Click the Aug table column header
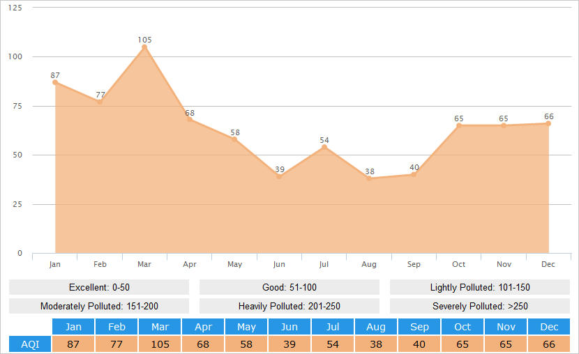The height and width of the screenshot is (354, 579). click(376, 327)
